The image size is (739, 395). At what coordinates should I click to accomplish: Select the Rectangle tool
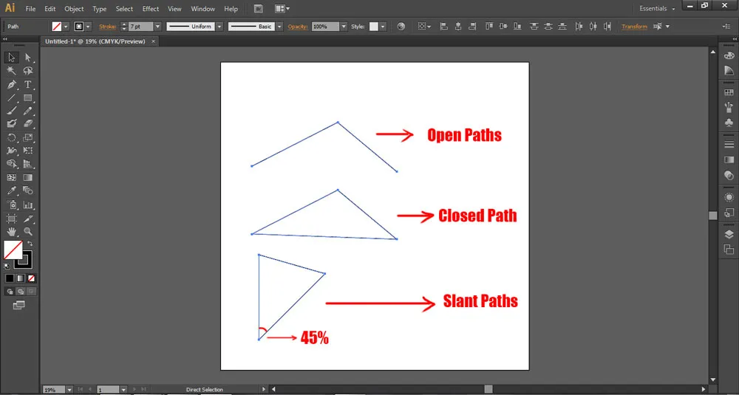tap(28, 98)
